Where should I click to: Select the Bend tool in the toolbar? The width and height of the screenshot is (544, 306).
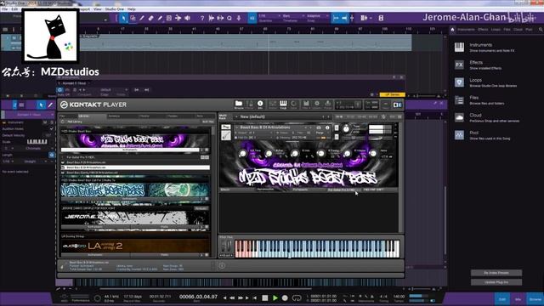tap(178, 18)
